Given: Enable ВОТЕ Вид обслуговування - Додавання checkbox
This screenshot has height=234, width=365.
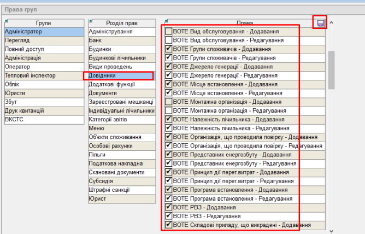Looking at the screenshot, I should [169, 32].
